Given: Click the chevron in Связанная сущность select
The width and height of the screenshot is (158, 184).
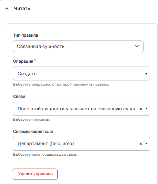Looking at the screenshot, I should (137, 46).
